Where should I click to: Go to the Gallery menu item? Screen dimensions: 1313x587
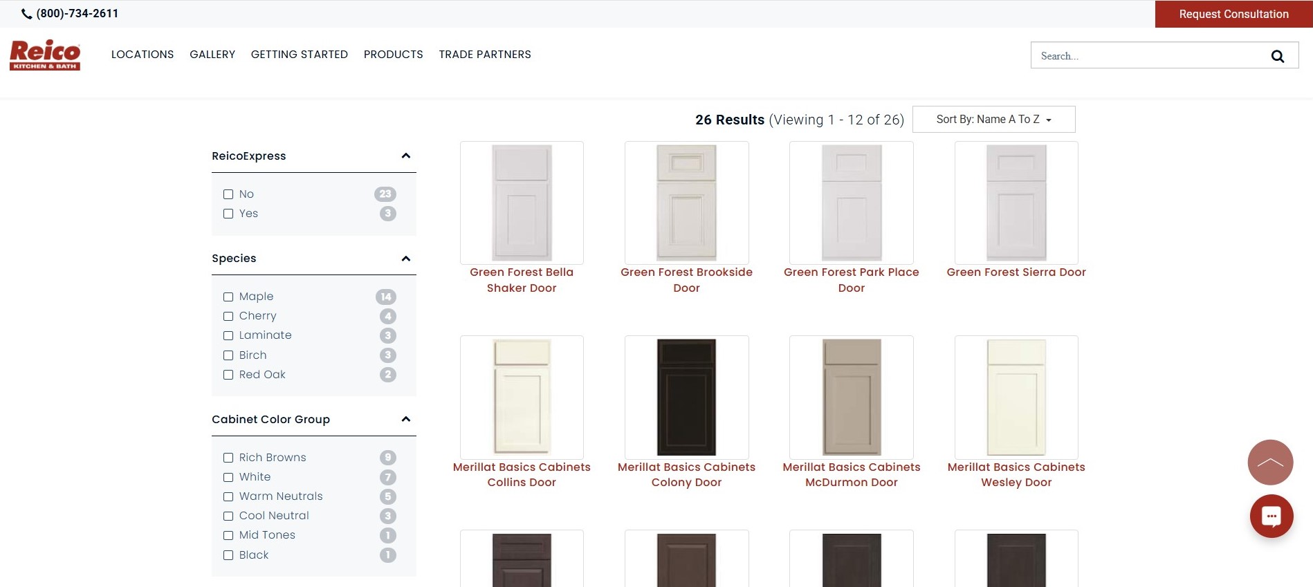212,55
